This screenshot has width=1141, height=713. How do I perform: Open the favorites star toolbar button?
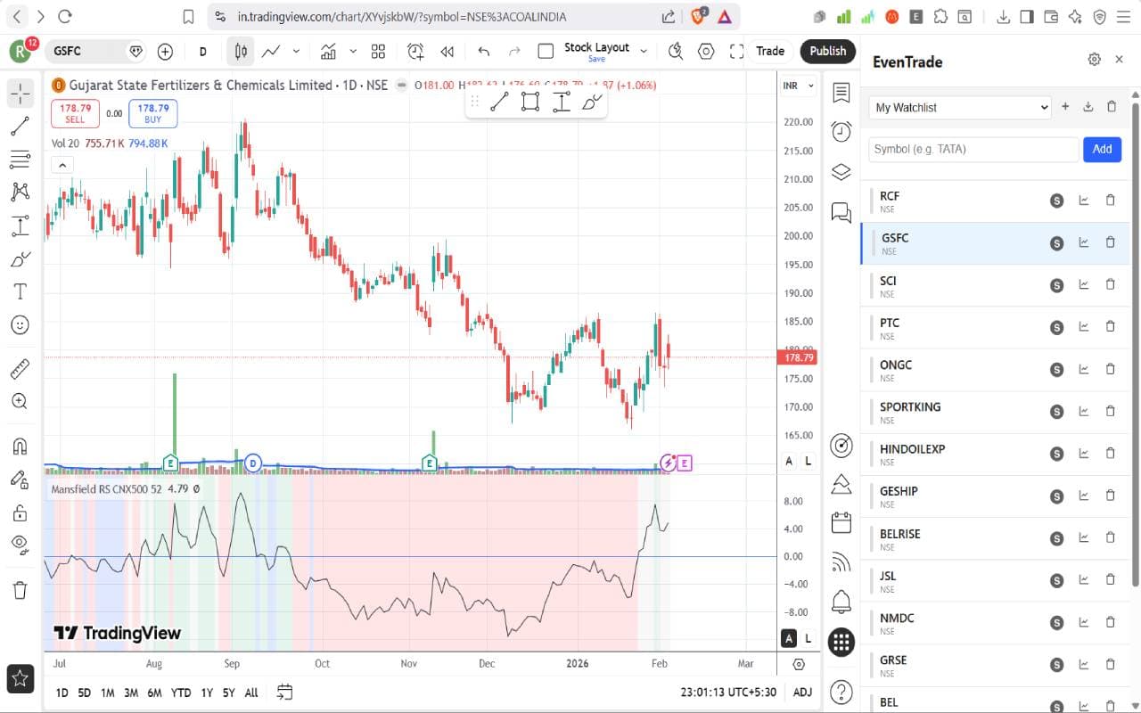[x=20, y=679]
